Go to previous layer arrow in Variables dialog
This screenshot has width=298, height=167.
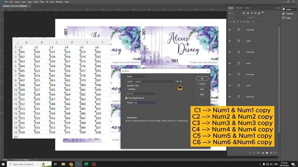[177, 81]
